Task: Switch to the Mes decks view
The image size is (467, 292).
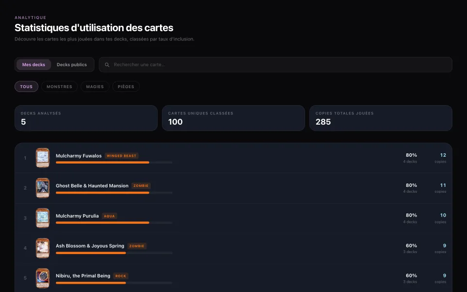Action: 34,65
